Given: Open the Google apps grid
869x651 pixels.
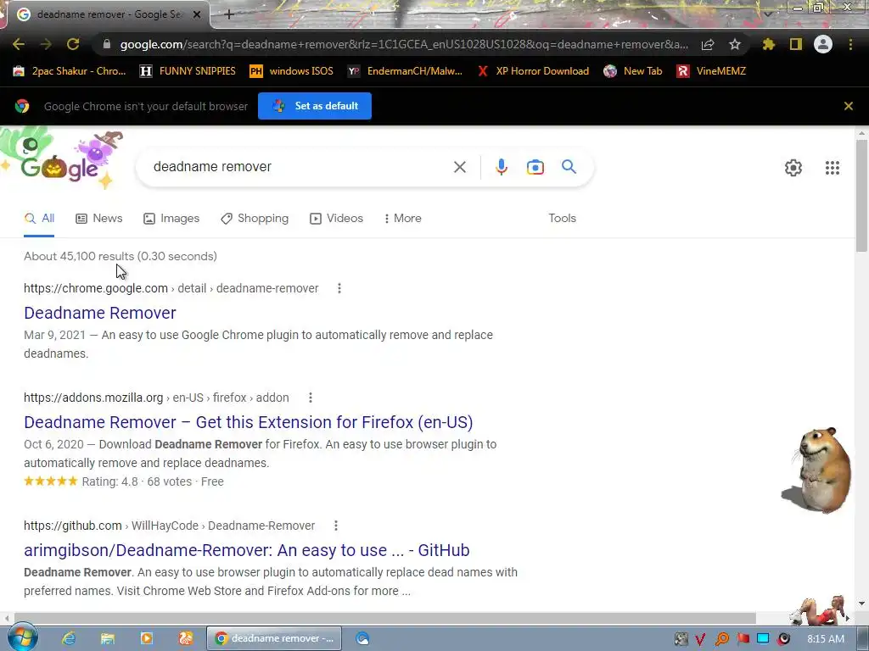Looking at the screenshot, I should tap(833, 168).
